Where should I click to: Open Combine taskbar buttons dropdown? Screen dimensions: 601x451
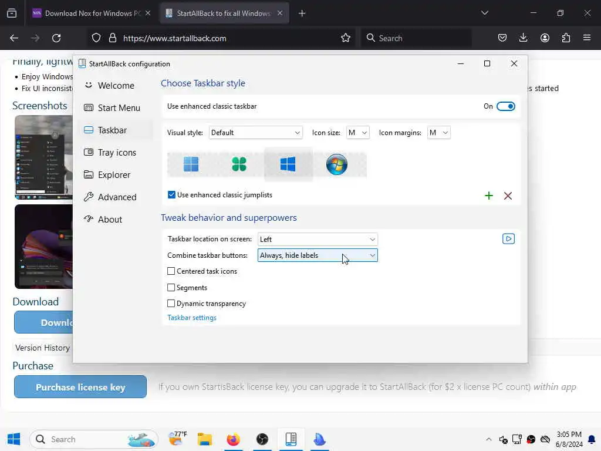[x=318, y=255]
